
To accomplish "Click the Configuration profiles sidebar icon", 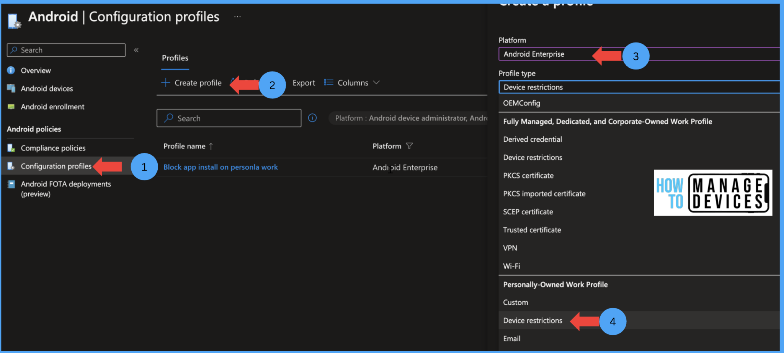I will pos(11,166).
